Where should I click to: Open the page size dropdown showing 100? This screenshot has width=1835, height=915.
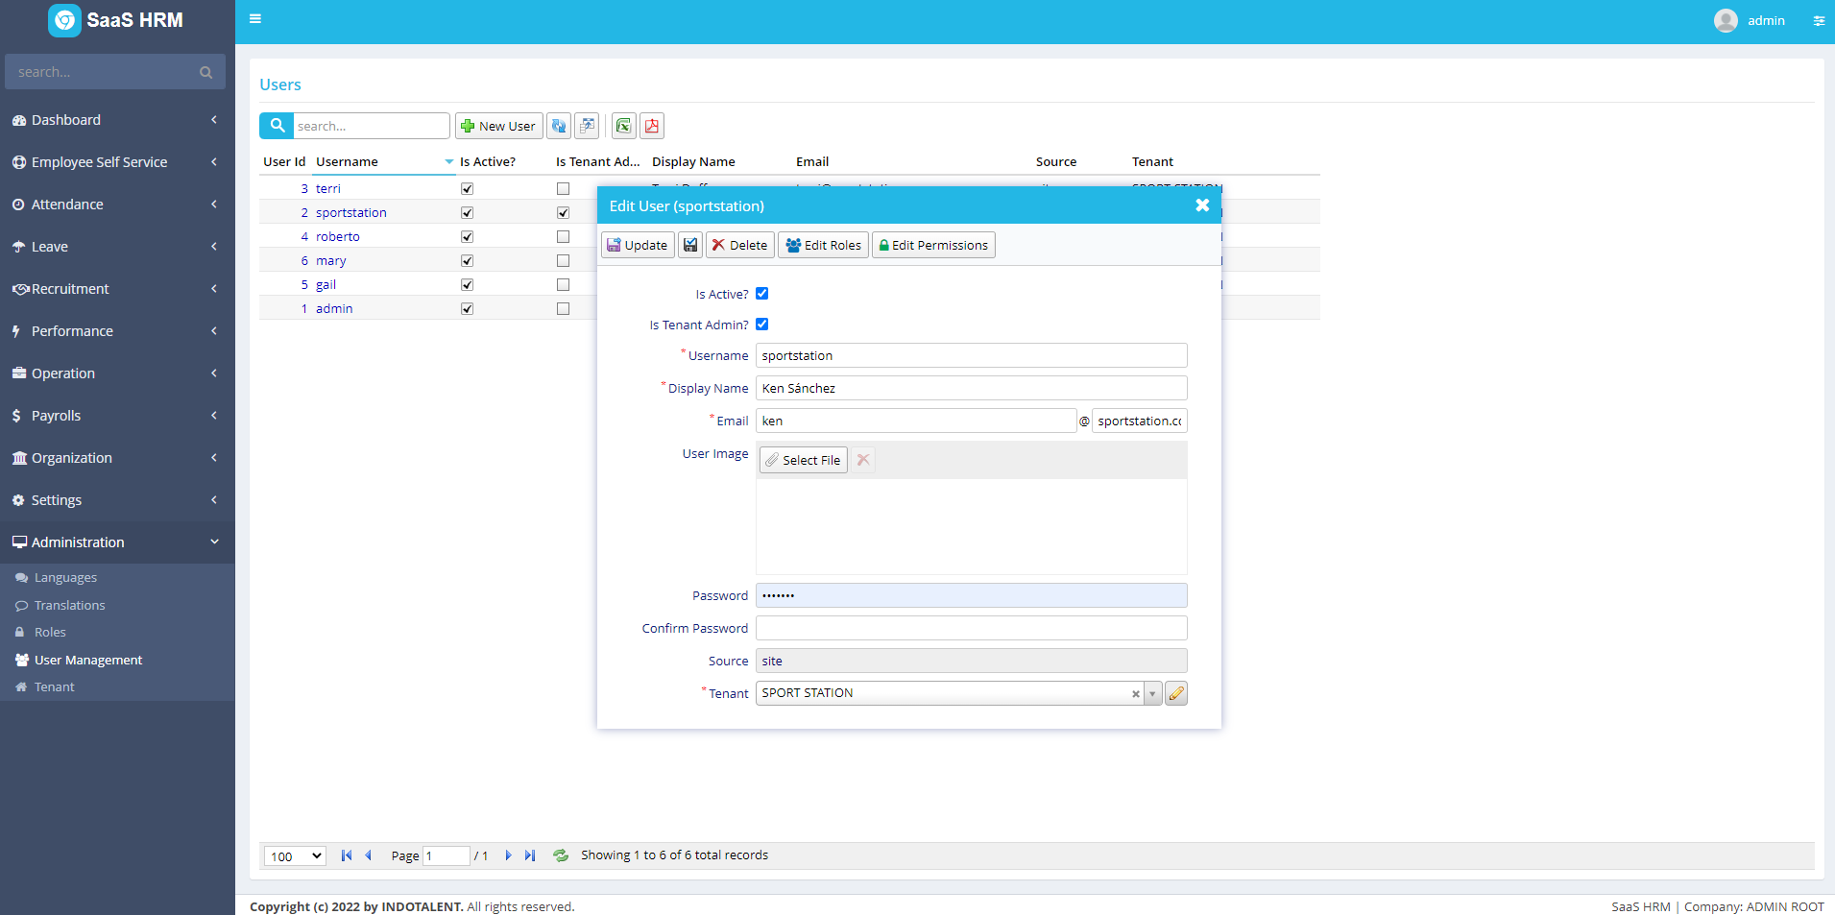(x=293, y=855)
